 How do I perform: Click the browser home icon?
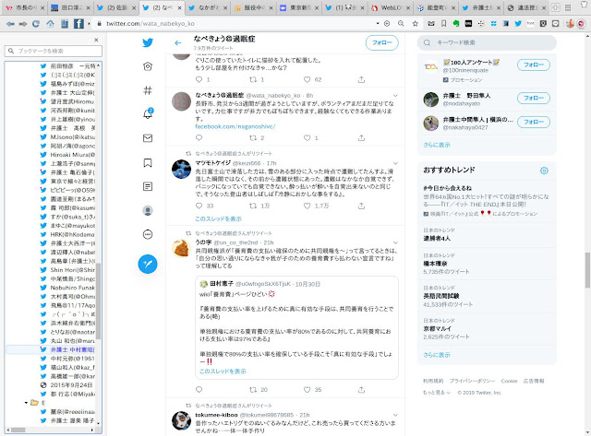coord(50,24)
